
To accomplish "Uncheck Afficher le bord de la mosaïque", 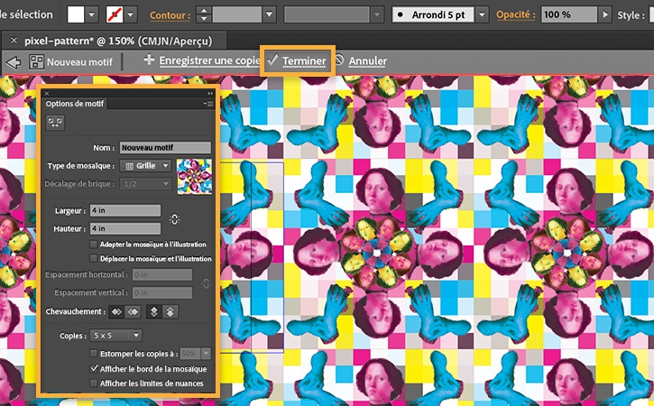I will 94,369.
